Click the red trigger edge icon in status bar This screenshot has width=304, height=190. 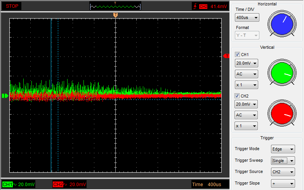[x=195, y=6]
